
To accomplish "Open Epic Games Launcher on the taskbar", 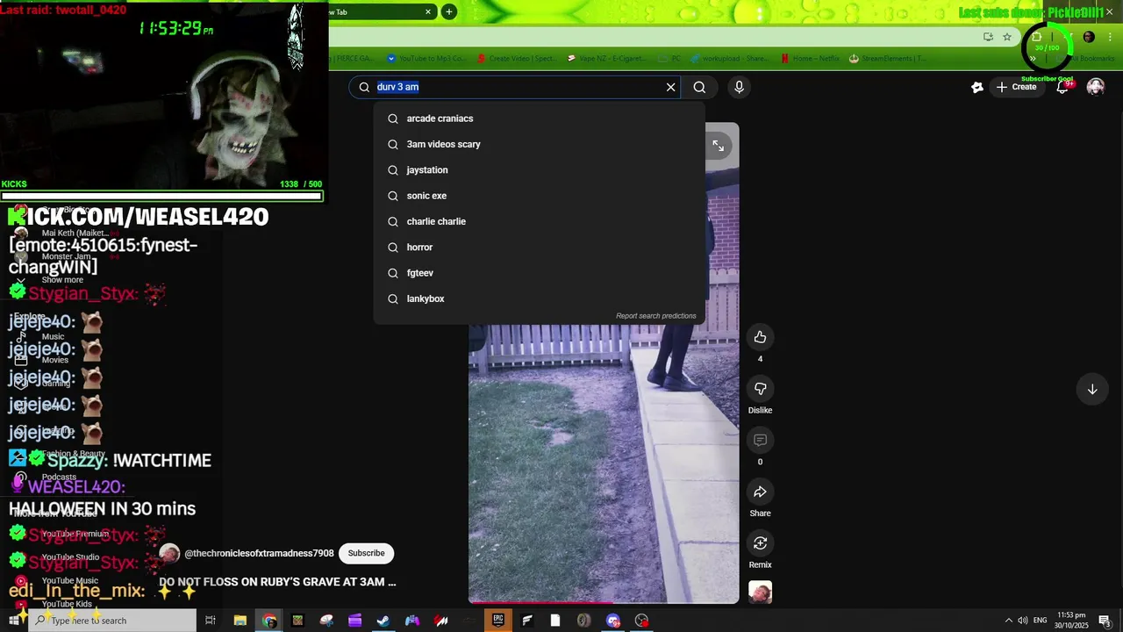I will 498,620.
